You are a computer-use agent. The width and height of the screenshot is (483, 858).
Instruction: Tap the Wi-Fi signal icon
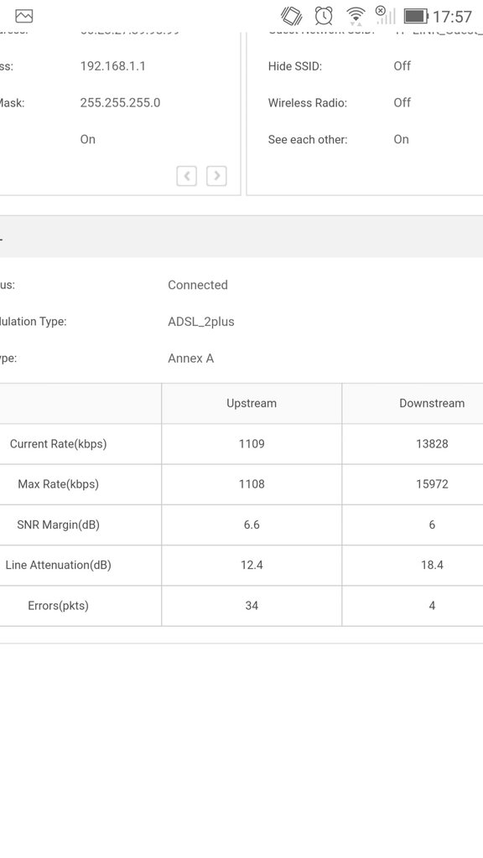point(356,16)
